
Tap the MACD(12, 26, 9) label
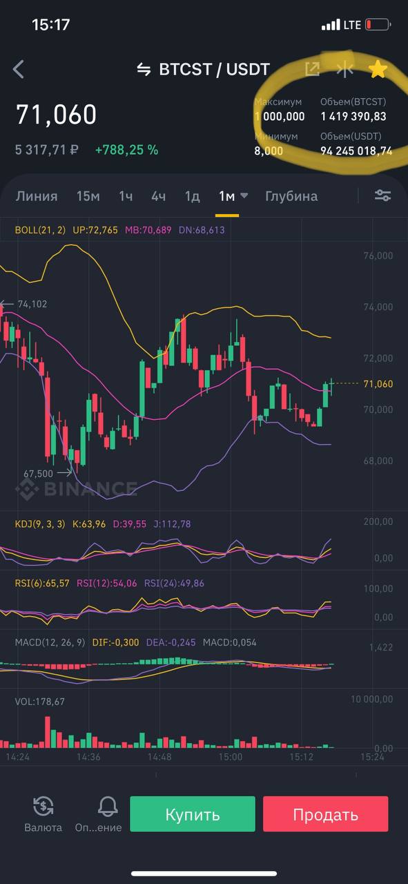[x=50, y=642]
